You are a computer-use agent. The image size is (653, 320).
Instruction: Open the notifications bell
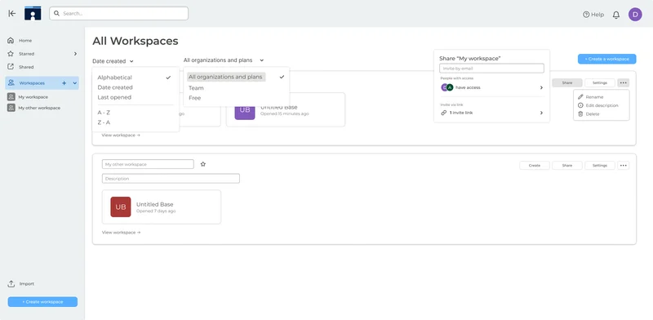click(x=616, y=15)
